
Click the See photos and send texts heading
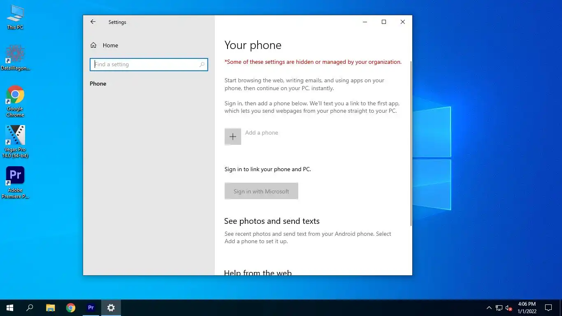pos(272,221)
